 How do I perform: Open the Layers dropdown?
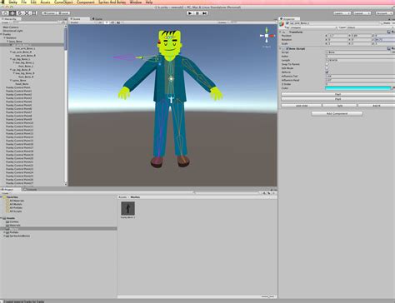pyautogui.click(x=342, y=13)
